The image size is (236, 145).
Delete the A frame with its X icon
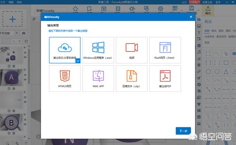(x=25, y=70)
